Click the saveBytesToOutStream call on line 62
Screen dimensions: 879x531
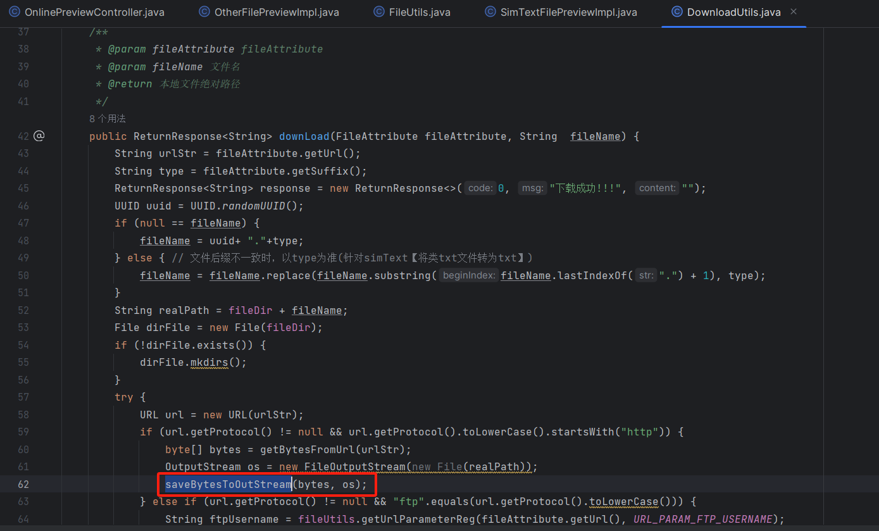pyautogui.click(x=228, y=484)
